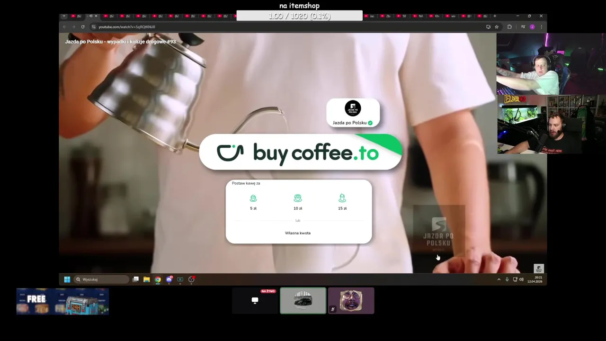606x341 pixels.
Task: Click the channel watermark icon in video corner
Action: [539, 269]
